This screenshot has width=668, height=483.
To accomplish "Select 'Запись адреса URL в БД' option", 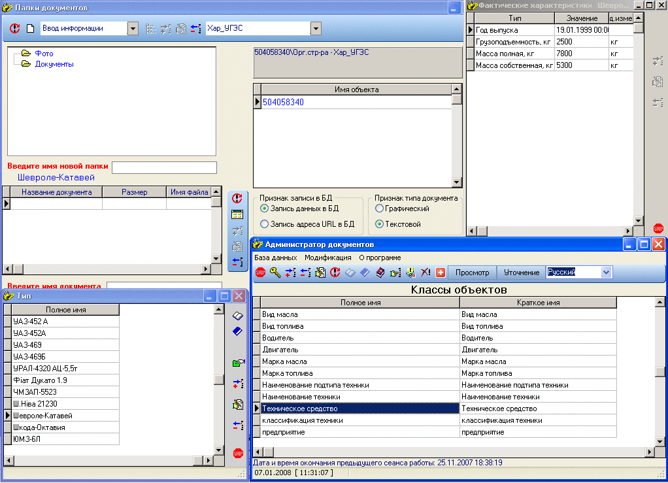I will pyautogui.click(x=264, y=224).
